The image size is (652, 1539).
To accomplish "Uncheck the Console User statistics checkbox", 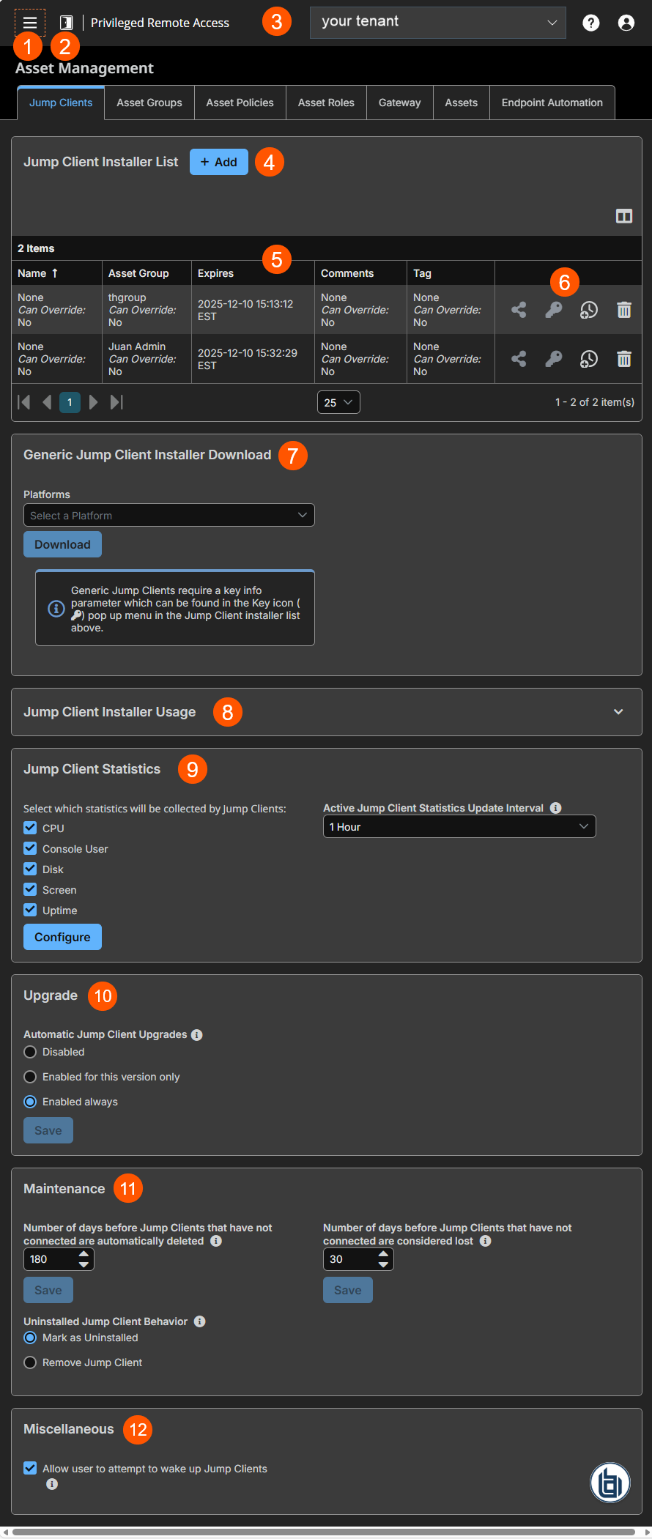I will [30, 848].
